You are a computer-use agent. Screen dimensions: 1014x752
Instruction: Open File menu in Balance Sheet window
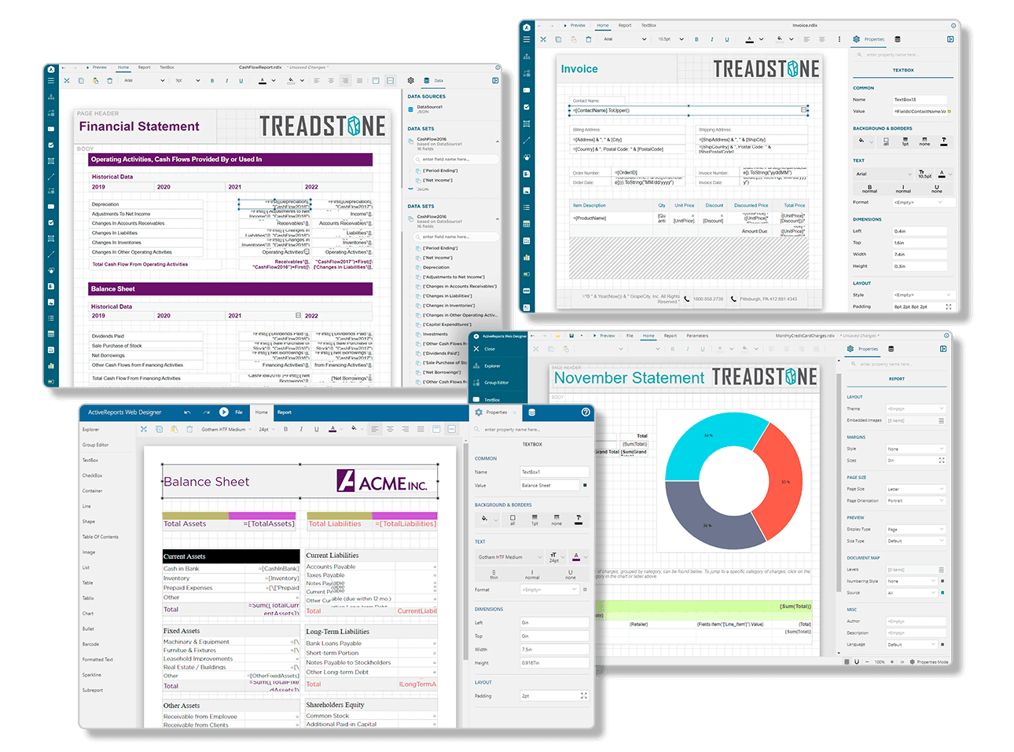(x=239, y=412)
